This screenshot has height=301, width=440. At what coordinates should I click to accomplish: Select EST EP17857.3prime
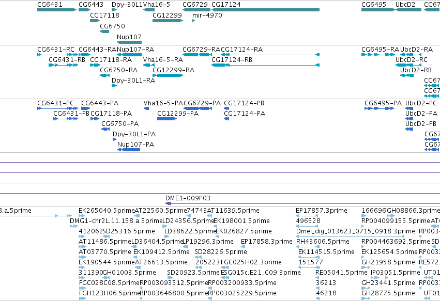[307, 216]
